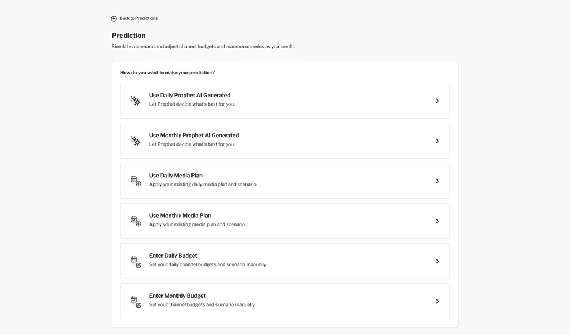Screen dimensions: 570x335
Task: Click the Daily Media Plan calendar-dollar icon
Action: pyautogui.click(x=136, y=181)
